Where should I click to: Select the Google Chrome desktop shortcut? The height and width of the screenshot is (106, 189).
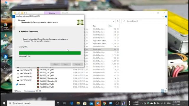6,27
